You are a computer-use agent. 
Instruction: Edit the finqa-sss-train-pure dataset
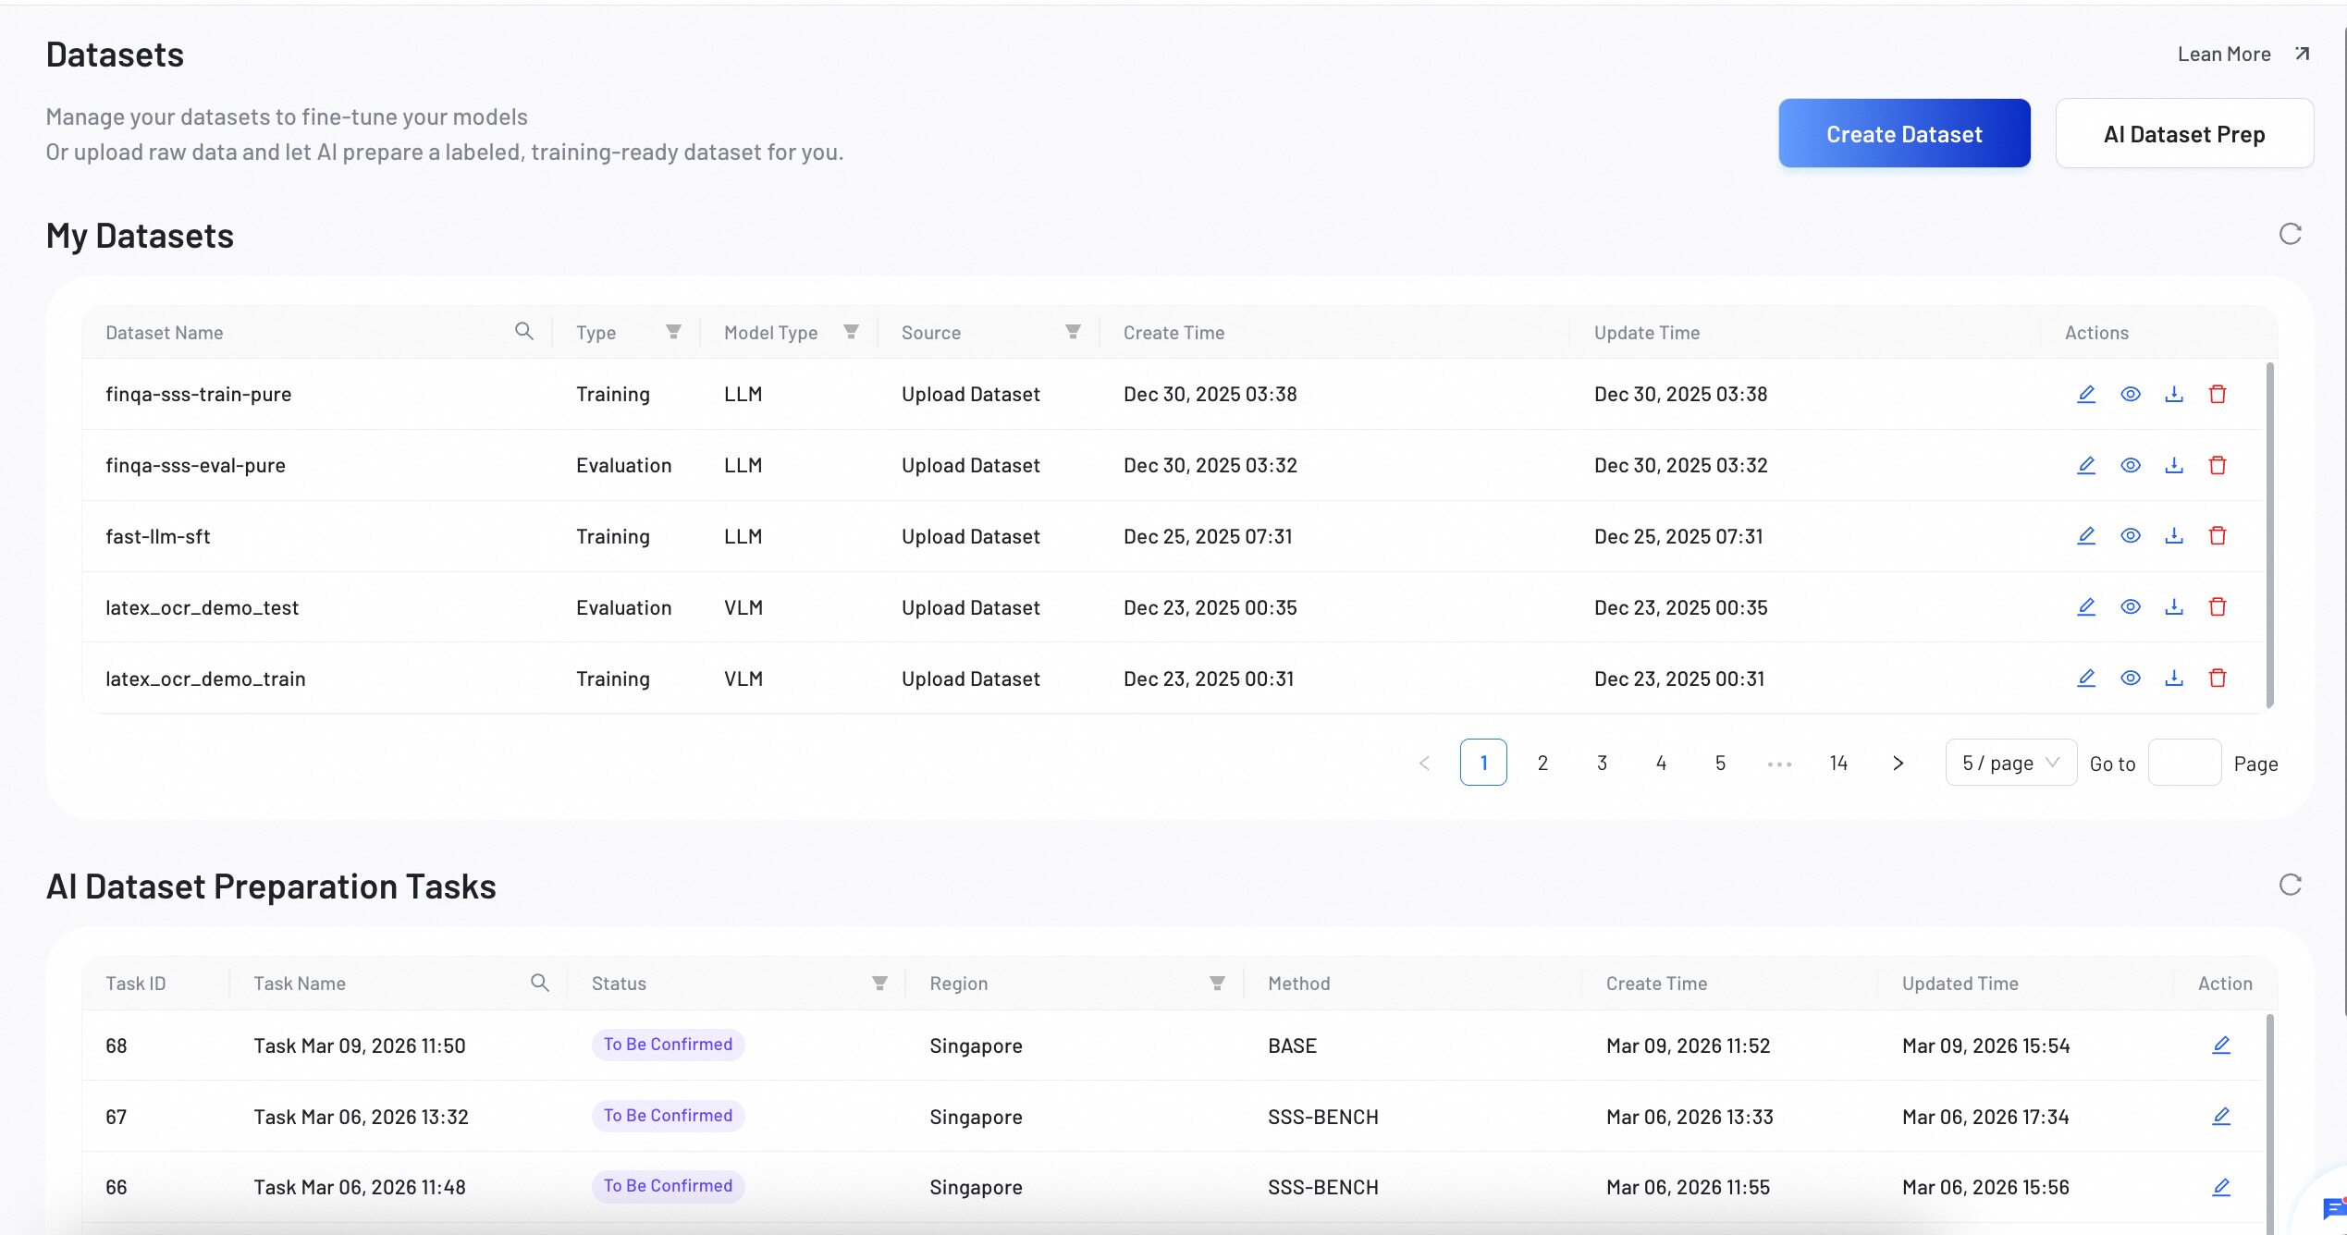coord(2086,394)
